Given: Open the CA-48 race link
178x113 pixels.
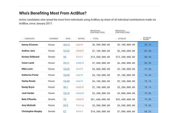Looking at the screenshot, I should 67,81.
